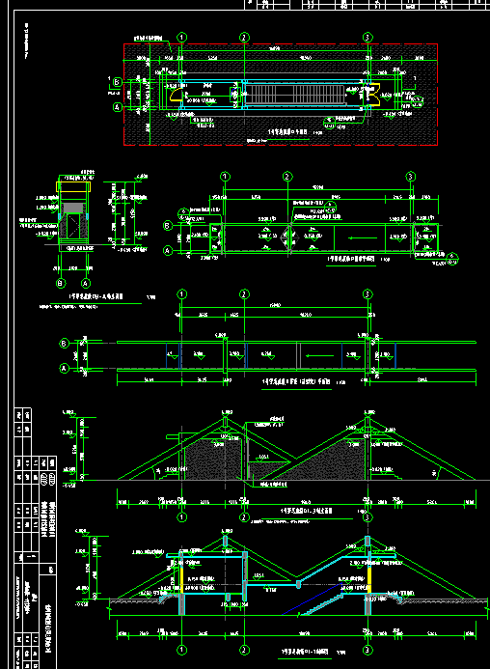Select axis bubble 1 above roof plan

225,177
